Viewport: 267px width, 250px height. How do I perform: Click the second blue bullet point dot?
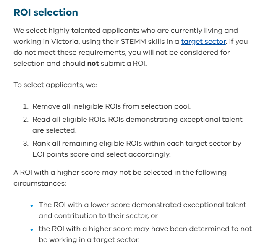pos(32,229)
